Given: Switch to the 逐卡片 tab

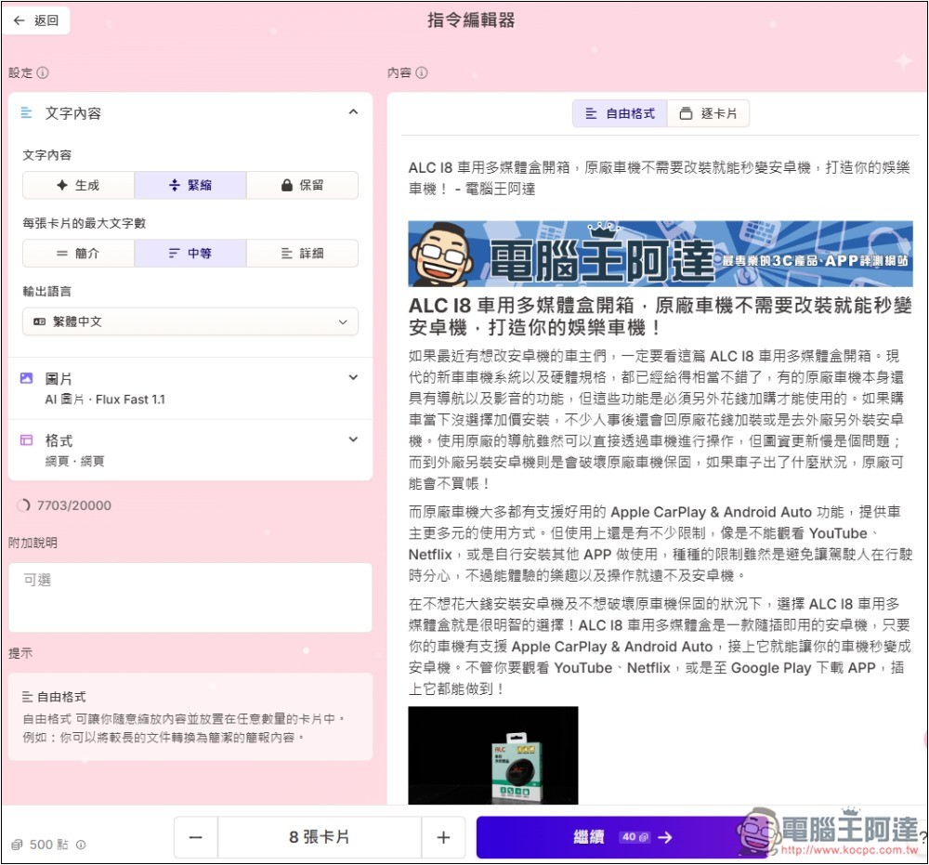Looking at the screenshot, I should (708, 113).
